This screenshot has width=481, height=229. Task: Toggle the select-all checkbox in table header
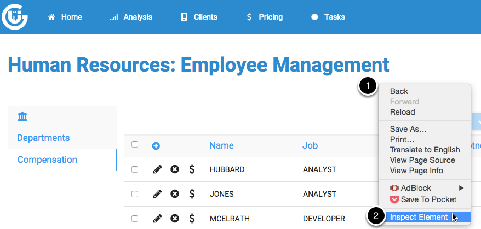135,145
